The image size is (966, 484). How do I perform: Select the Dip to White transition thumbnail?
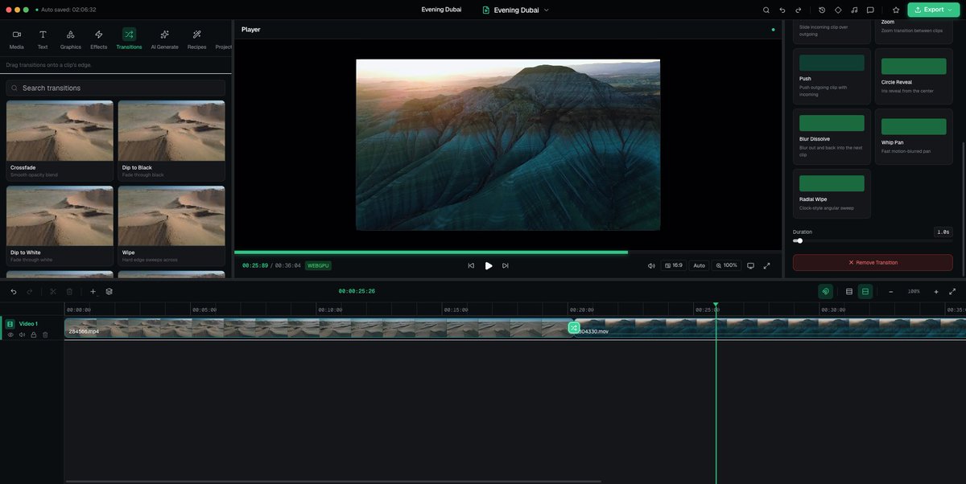coord(60,215)
